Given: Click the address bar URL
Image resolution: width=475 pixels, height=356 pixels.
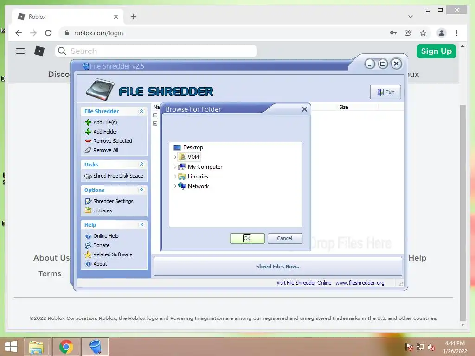Looking at the screenshot, I should coord(99,33).
